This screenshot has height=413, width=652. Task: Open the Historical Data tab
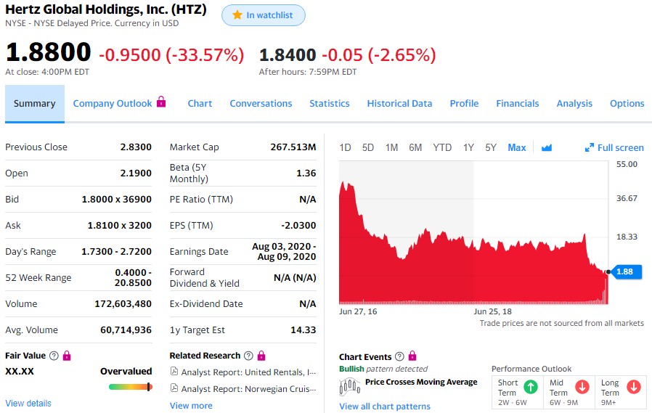coord(399,104)
